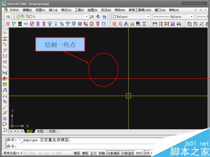Jump to last layout tab arrow
Screen dimensions: 210x157
(22, 131)
